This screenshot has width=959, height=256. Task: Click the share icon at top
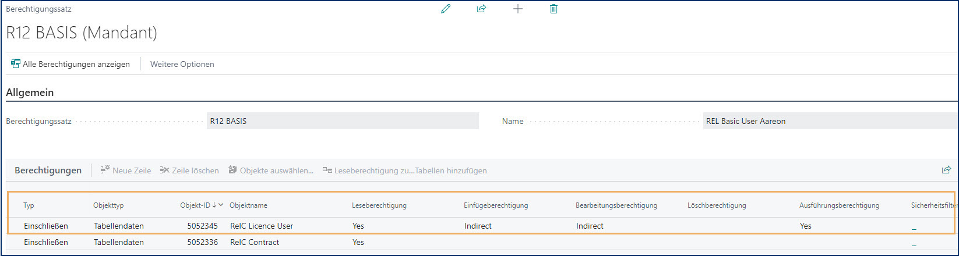pyautogui.click(x=481, y=9)
